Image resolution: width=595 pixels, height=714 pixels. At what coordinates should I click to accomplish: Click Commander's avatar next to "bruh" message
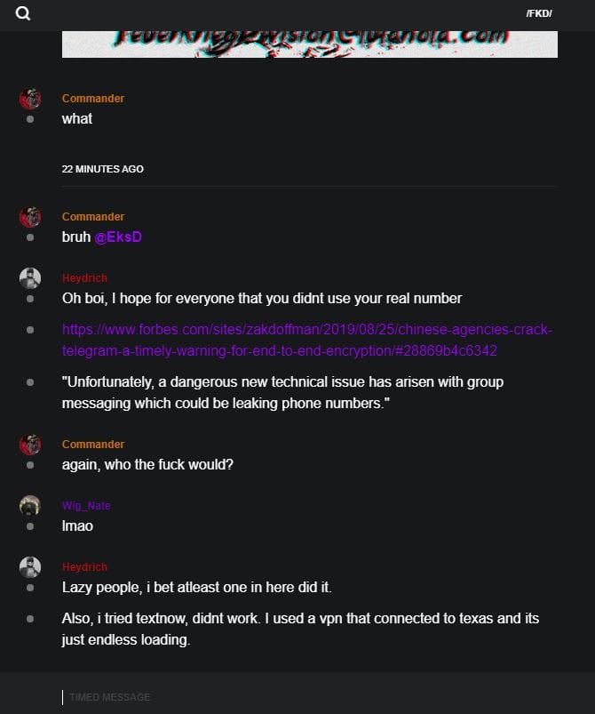(x=30, y=217)
